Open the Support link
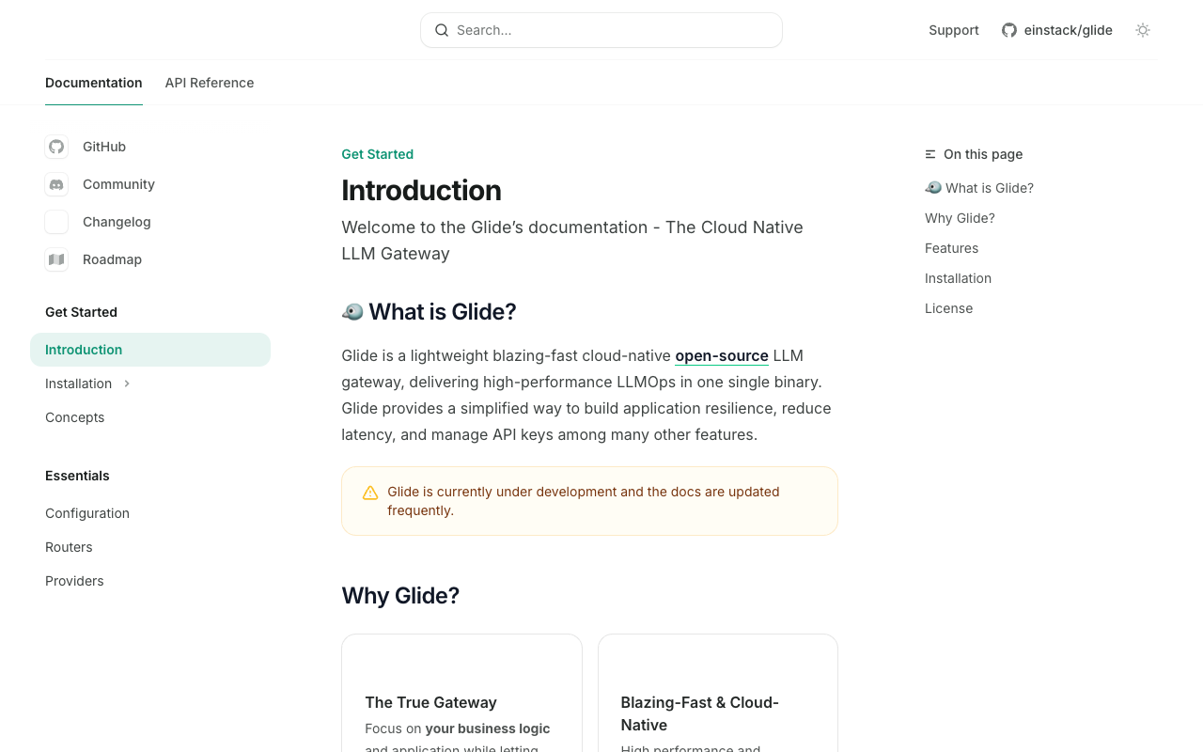The width and height of the screenshot is (1203, 752). pyautogui.click(x=954, y=30)
